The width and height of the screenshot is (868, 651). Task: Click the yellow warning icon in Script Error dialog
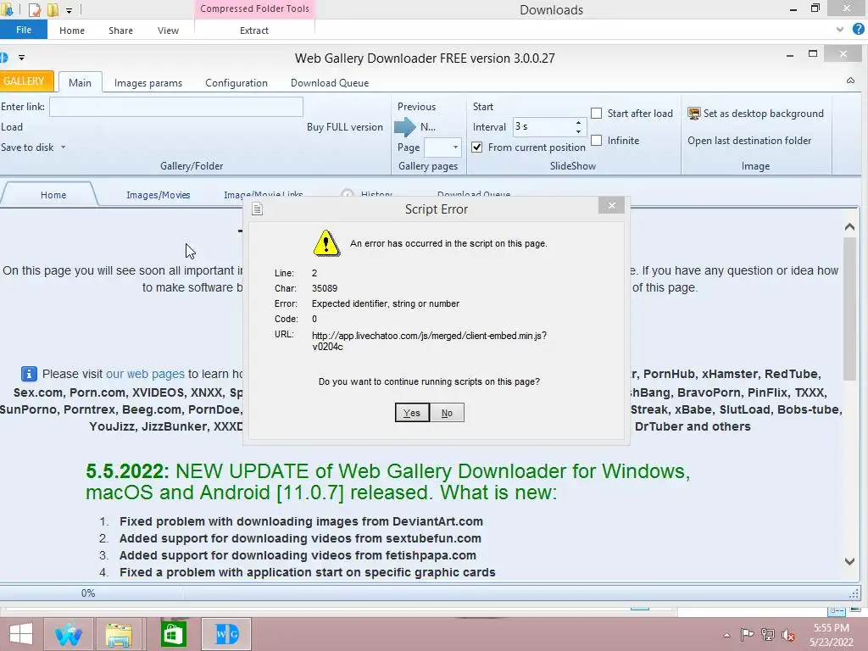click(x=326, y=243)
